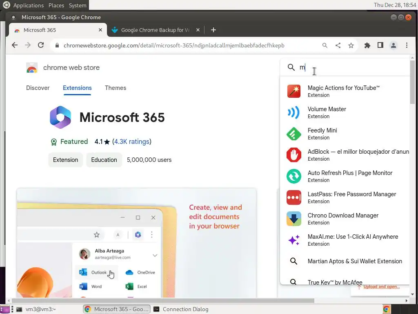Click the Extension category chip
The width and height of the screenshot is (418, 314).
coord(66,160)
